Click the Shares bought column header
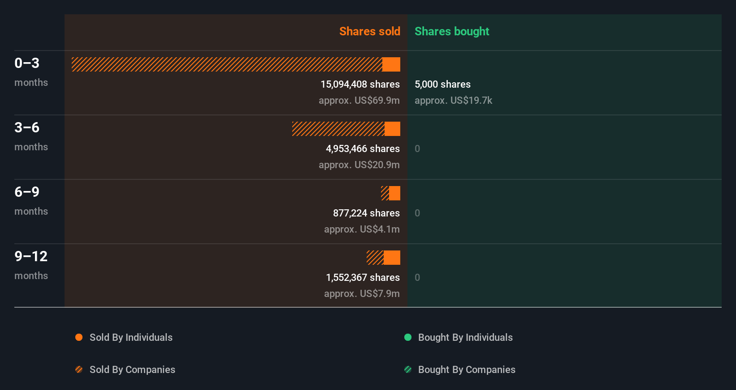736x390 pixels. [x=452, y=31]
